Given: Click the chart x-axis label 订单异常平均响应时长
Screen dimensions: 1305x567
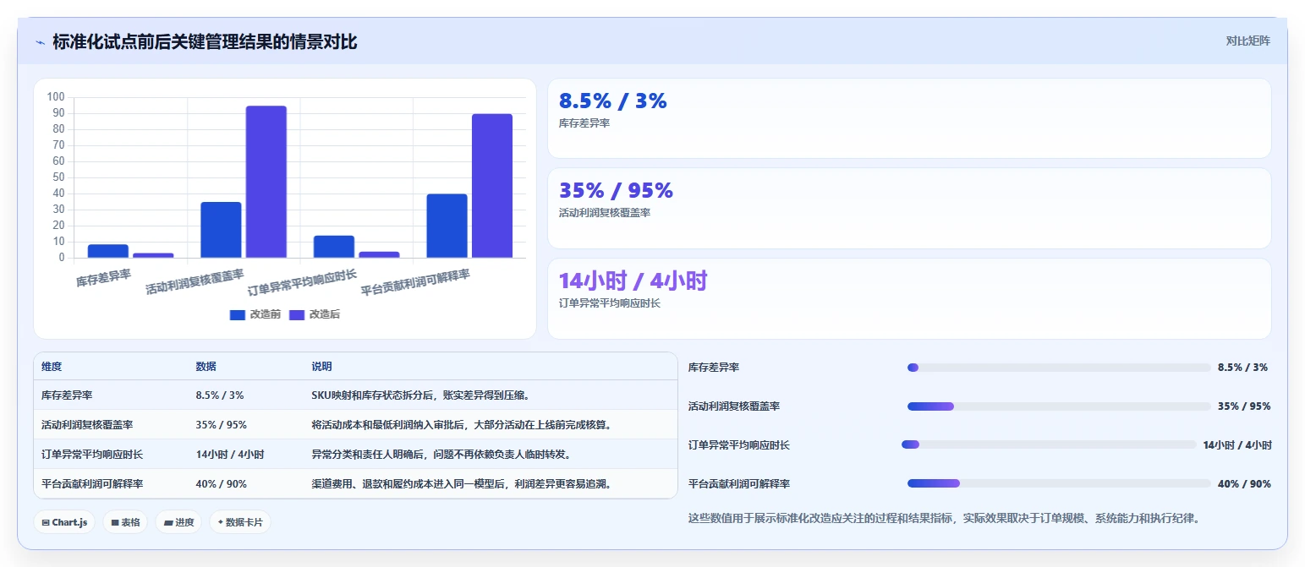Looking at the screenshot, I should click(x=303, y=281).
